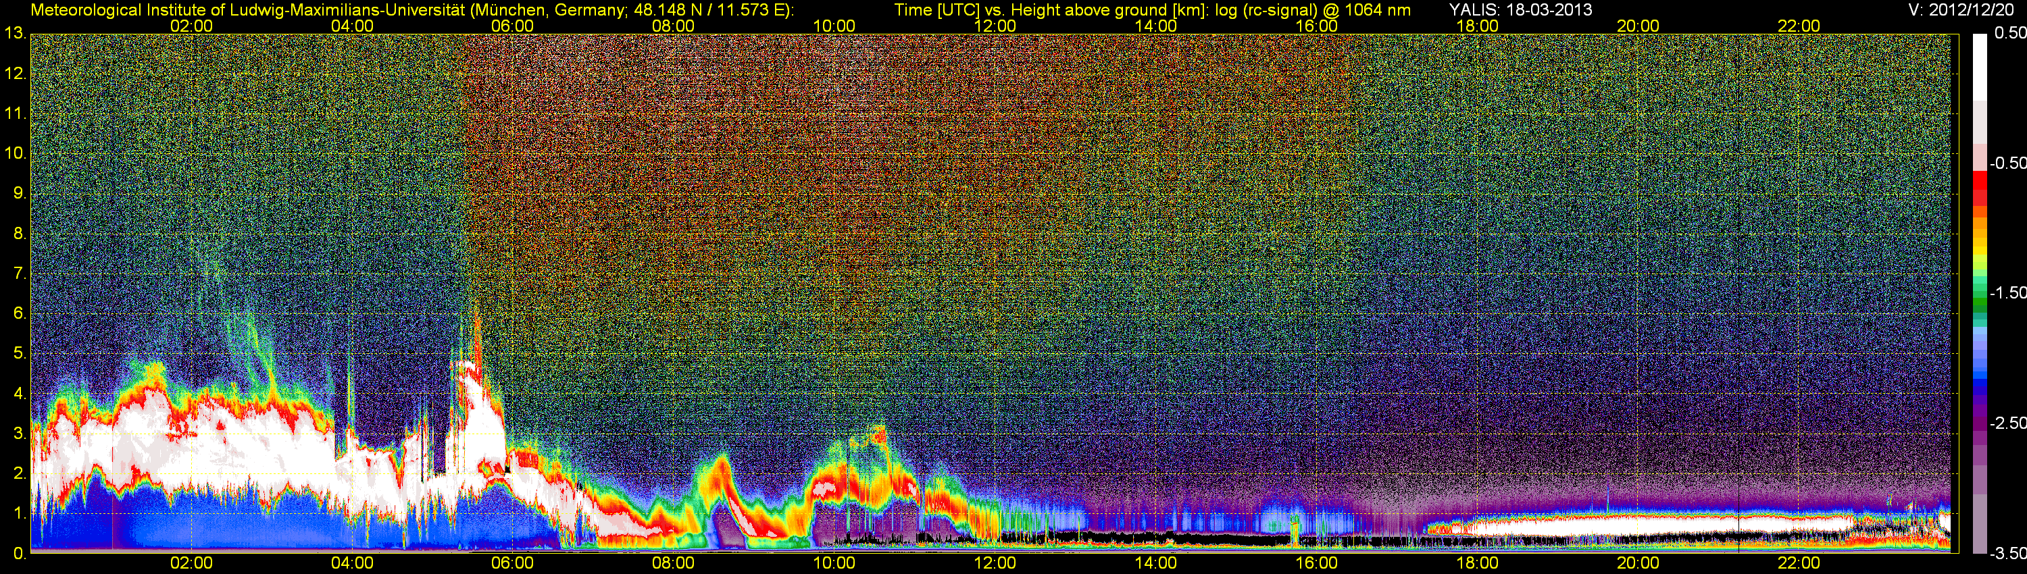Click the 11 km height axis label
This screenshot has width=2027, height=574.
15,113
